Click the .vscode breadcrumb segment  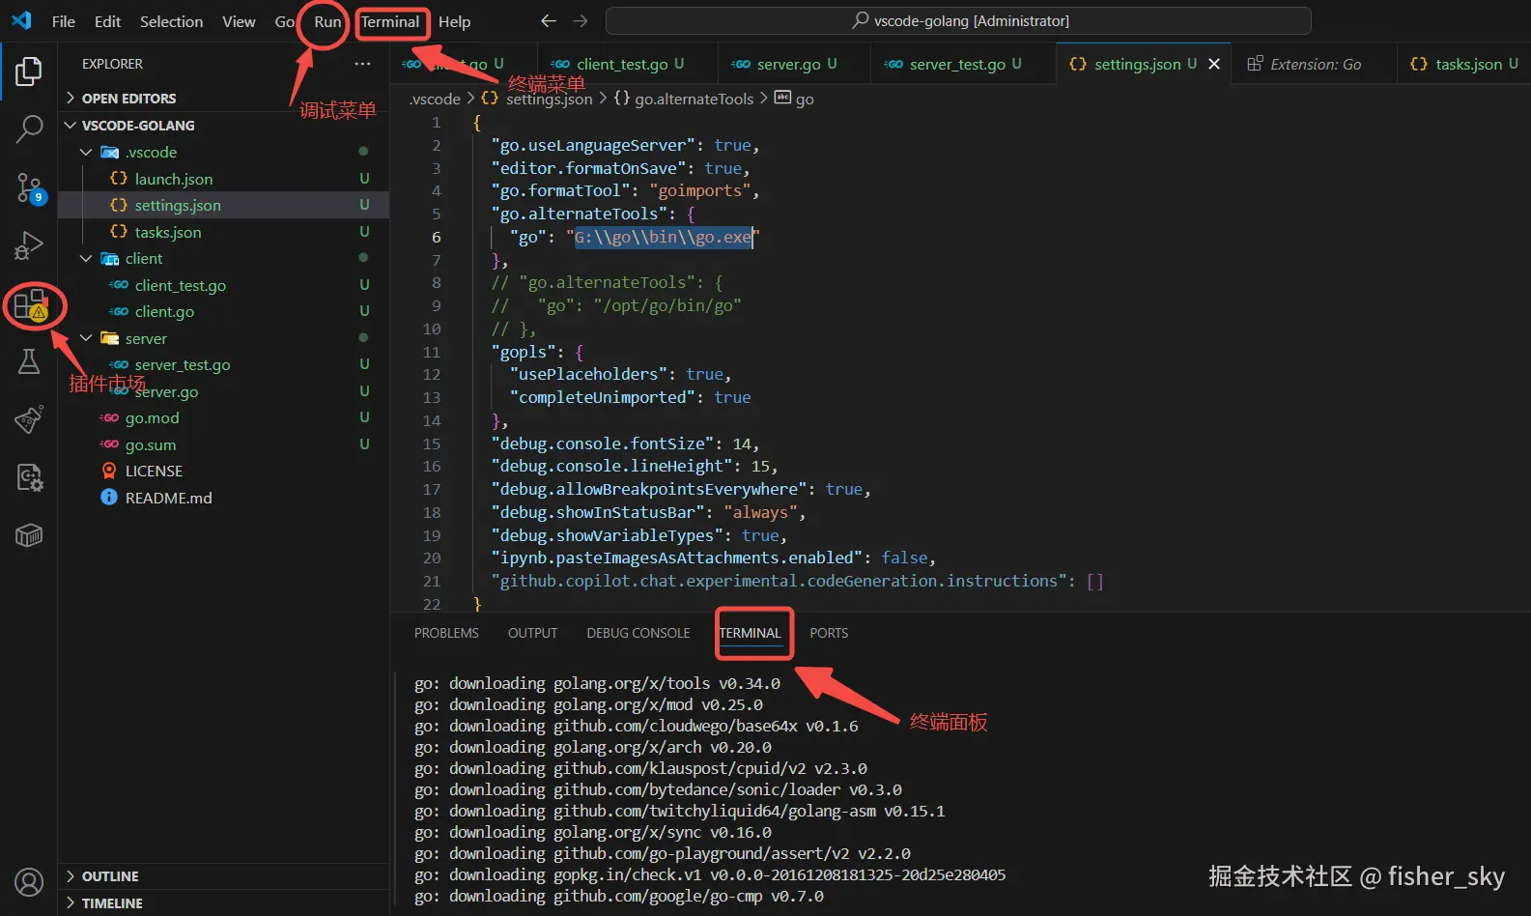tap(435, 99)
